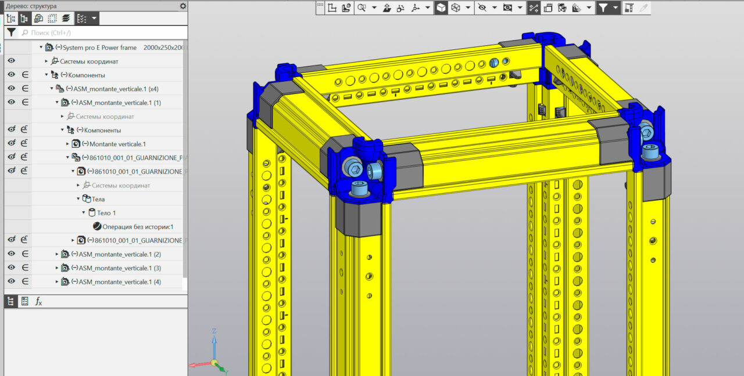Toggle the eye icon for Montante verticale.1
Viewport: 744px width, 376px height.
coord(11,144)
